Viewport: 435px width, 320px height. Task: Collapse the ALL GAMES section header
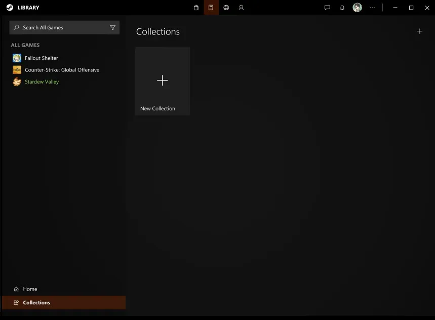25,45
